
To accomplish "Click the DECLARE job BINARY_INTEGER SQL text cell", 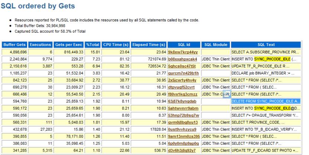I will tap(266, 73).
